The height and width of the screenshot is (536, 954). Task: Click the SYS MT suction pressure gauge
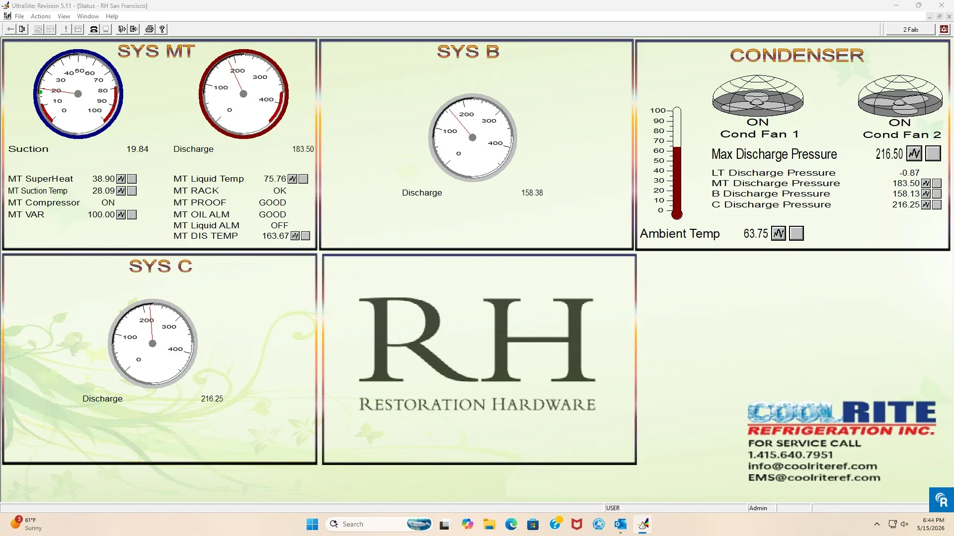pyautogui.click(x=78, y=94)
